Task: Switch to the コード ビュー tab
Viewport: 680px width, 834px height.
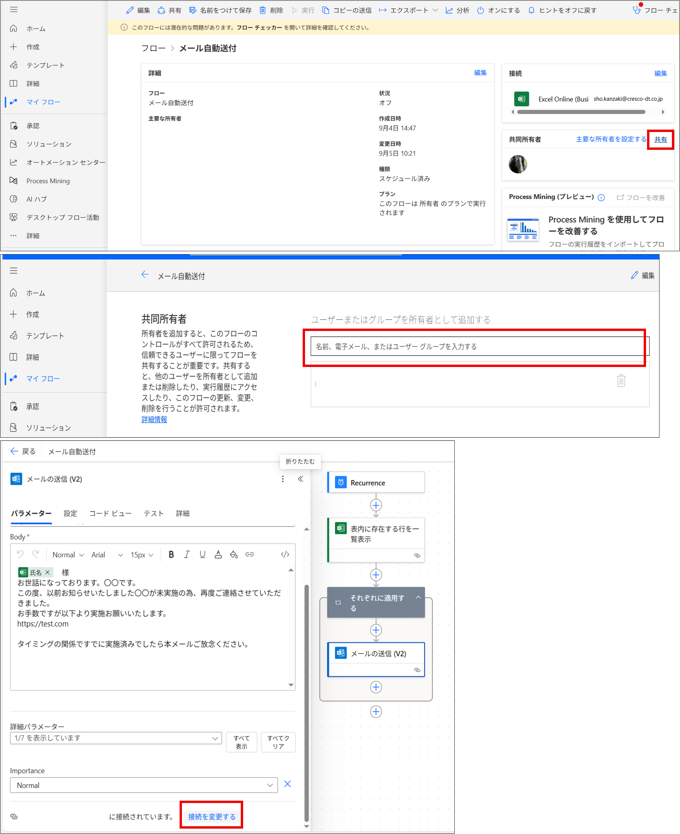Action: coord(110,514)
